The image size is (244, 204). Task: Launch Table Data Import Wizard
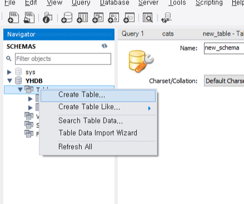point(98,133)
